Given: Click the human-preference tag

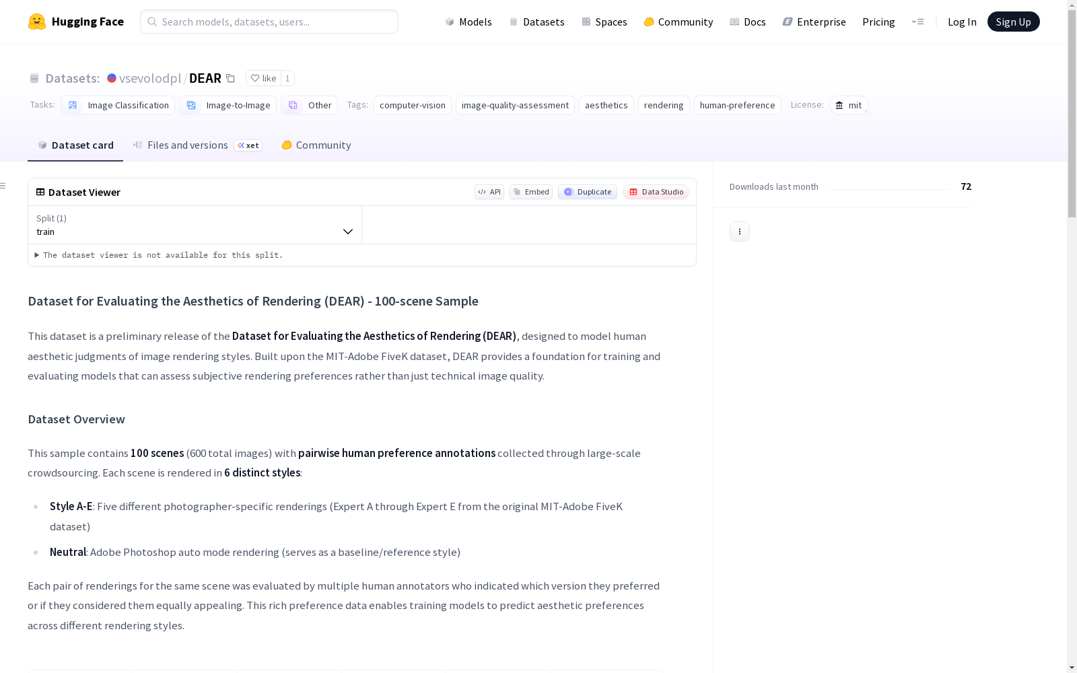Looking at the screenshot, I should (x=738, y=105).
